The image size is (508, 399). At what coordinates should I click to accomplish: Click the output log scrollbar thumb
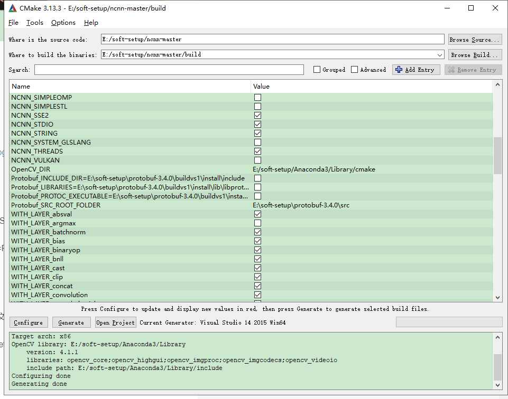(497, 367)
